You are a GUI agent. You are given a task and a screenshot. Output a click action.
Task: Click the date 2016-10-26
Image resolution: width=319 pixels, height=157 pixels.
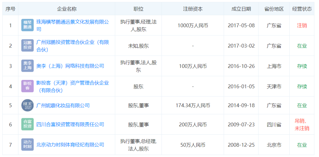click(x=241, y=66)
